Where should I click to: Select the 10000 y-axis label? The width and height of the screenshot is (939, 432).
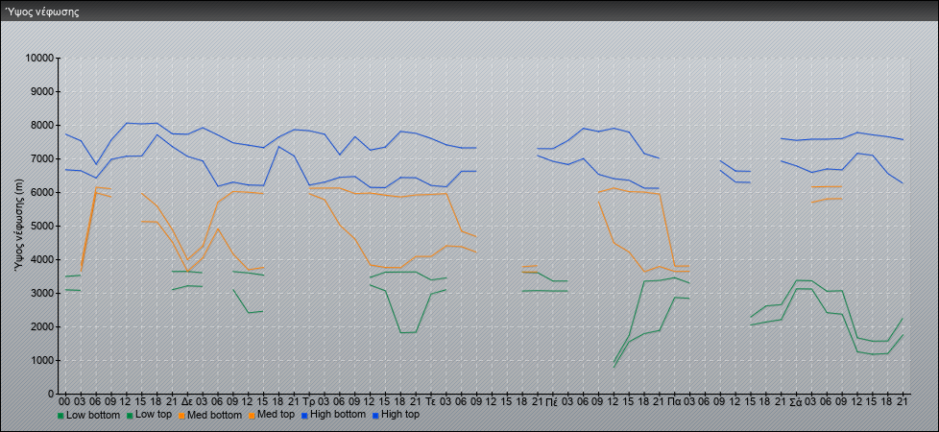point(40,59)
